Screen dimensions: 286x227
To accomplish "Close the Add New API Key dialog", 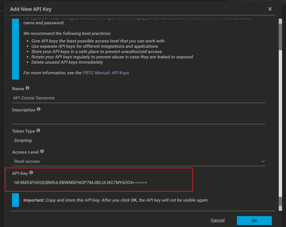I will click(270, 9).
